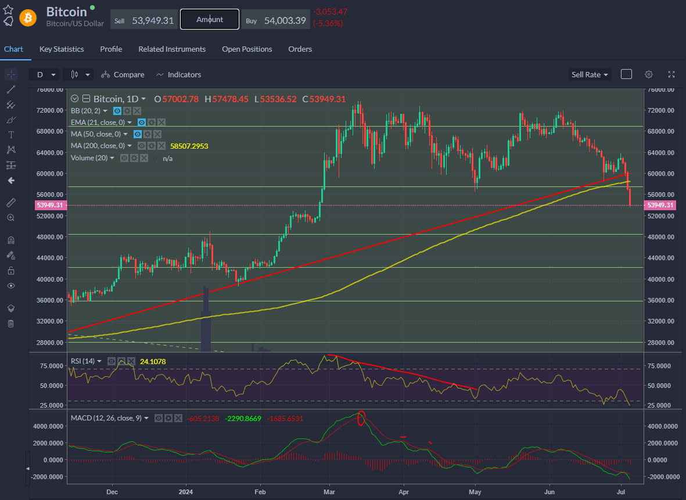
Task: Enter fullscreen chart mode
Action: pos(671,74)
